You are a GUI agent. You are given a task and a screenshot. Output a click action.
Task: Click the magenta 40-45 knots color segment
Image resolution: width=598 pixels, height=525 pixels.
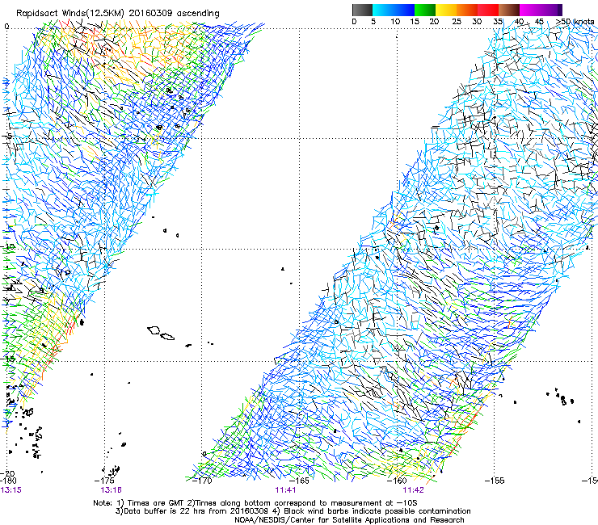click(530, 10)
